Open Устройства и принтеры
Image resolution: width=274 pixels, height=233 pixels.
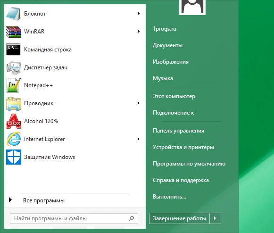(183, 147)
